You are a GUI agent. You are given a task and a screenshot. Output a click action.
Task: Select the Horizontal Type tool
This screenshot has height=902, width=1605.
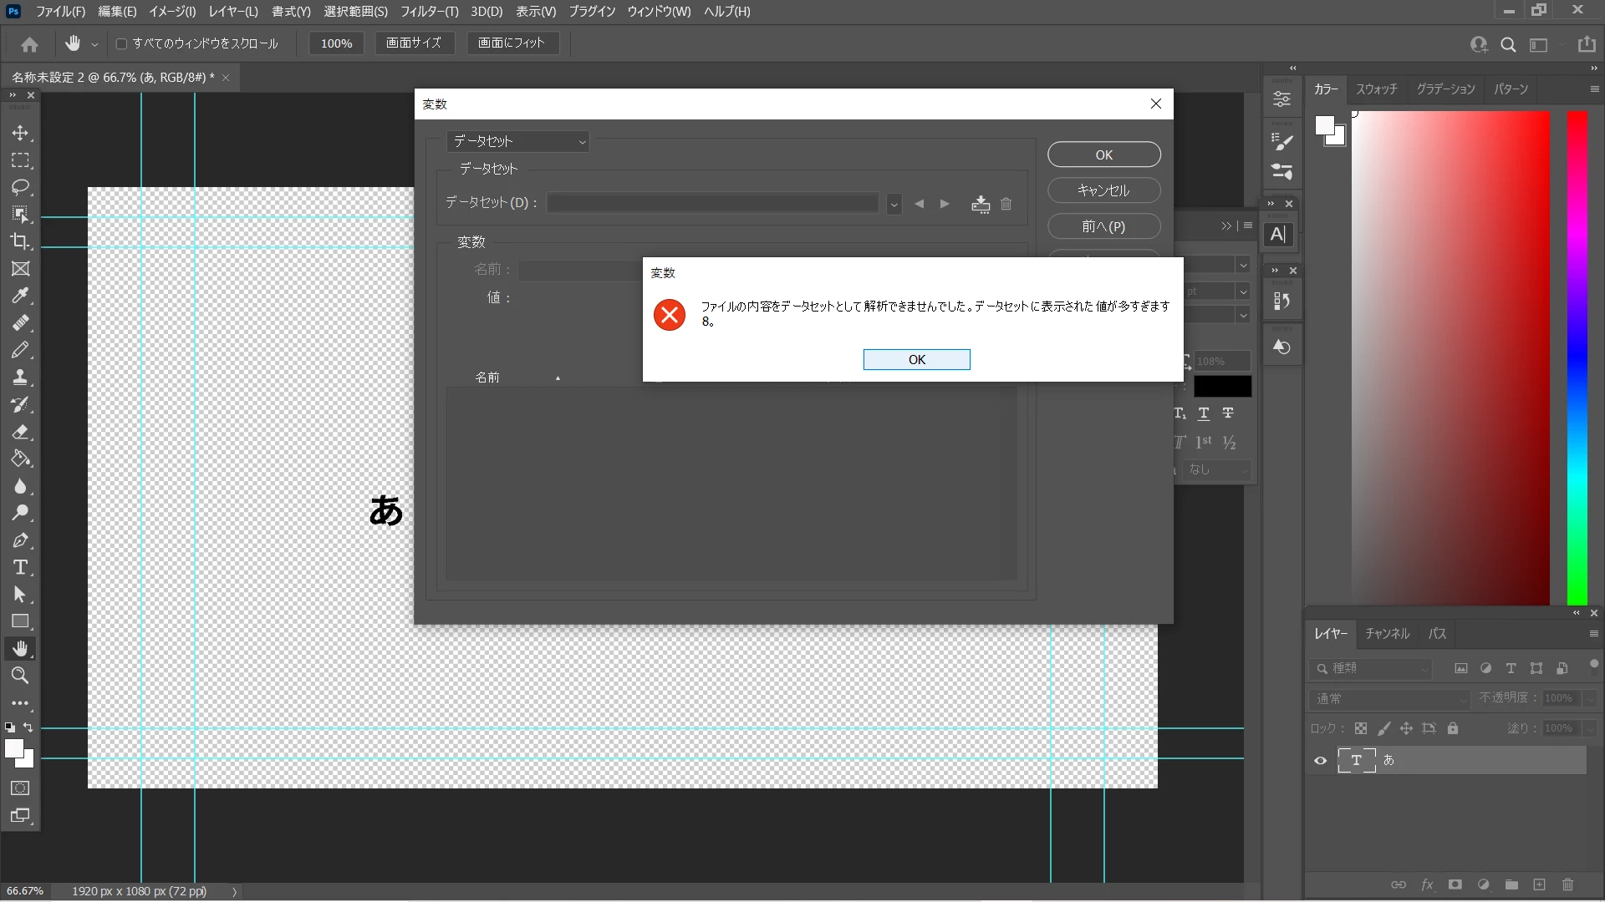click(x=20, y=567)
